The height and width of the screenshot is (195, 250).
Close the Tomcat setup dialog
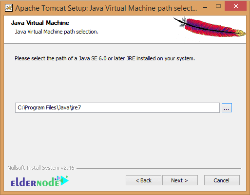tap(235, 6)
